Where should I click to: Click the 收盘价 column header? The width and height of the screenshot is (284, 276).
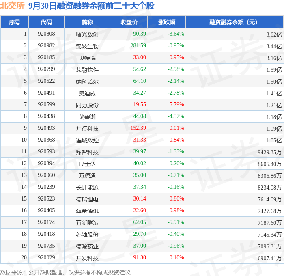pos(129,22)
